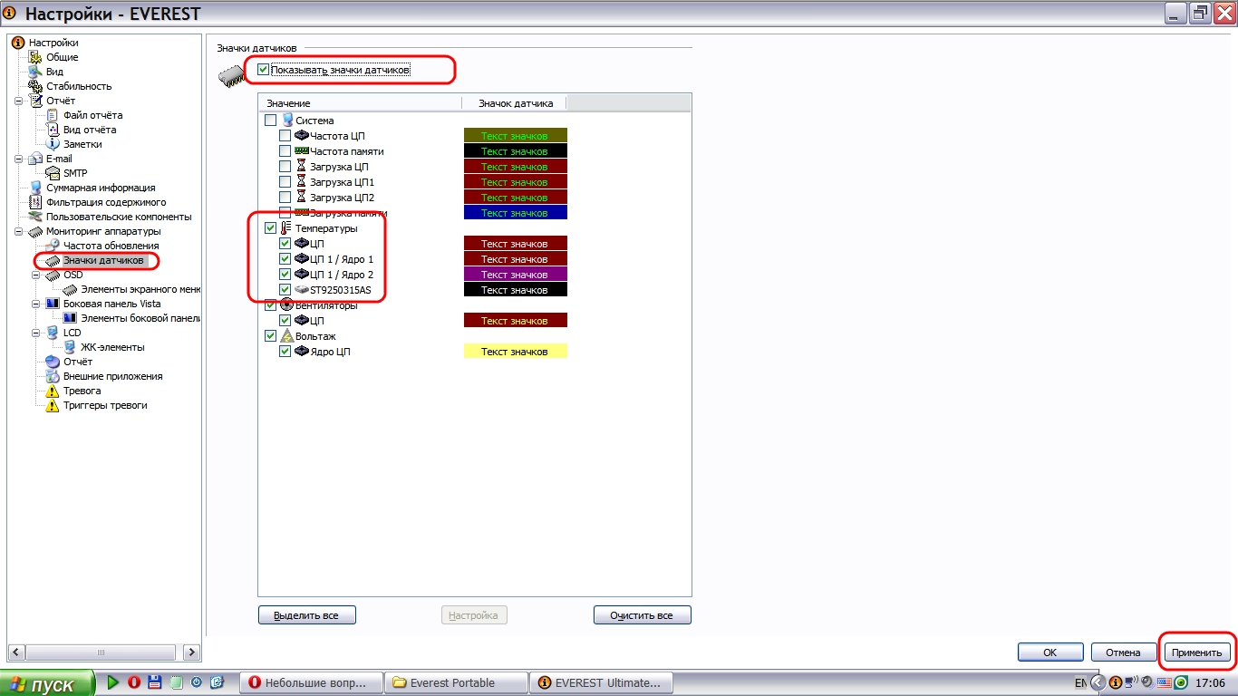Click EVEREST info icon in system tray

(x=1116, y=682)
